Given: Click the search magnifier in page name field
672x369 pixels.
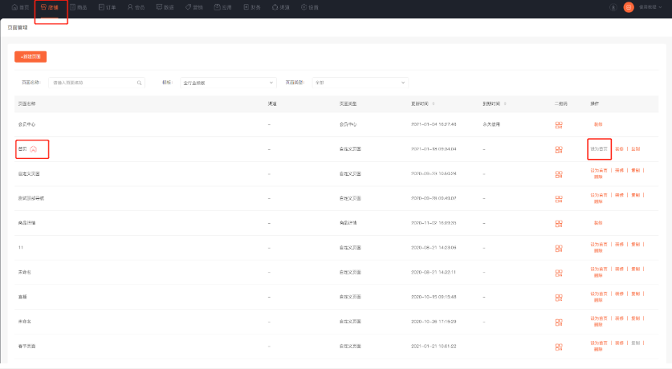Looking at the screenshot, I should [x=139, y=83].
